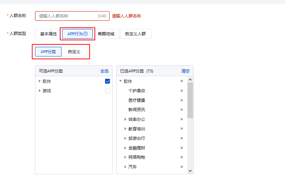The width and height of the screenshot is (285, 178).
Task: Expand the 金融理财 subcategory
Action: click(x=125, y=148)
